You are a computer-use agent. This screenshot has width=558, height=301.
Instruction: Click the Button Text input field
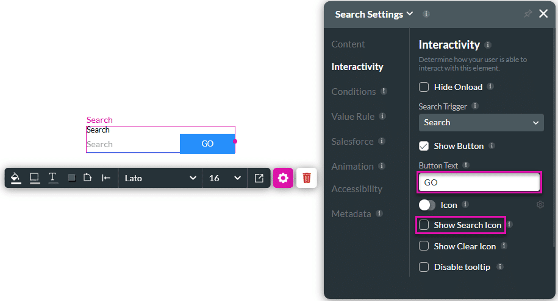click(479, 182)
